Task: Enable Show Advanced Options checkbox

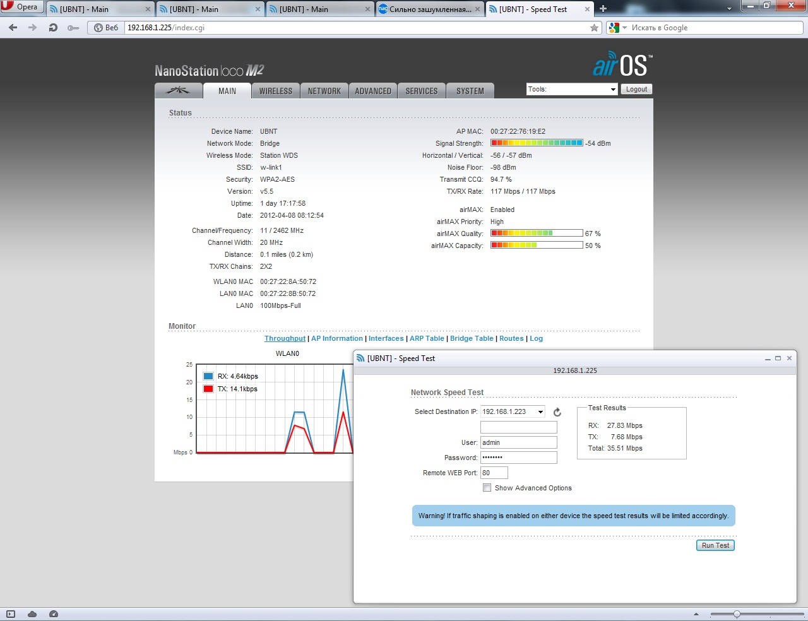Action: pos(487,488)
